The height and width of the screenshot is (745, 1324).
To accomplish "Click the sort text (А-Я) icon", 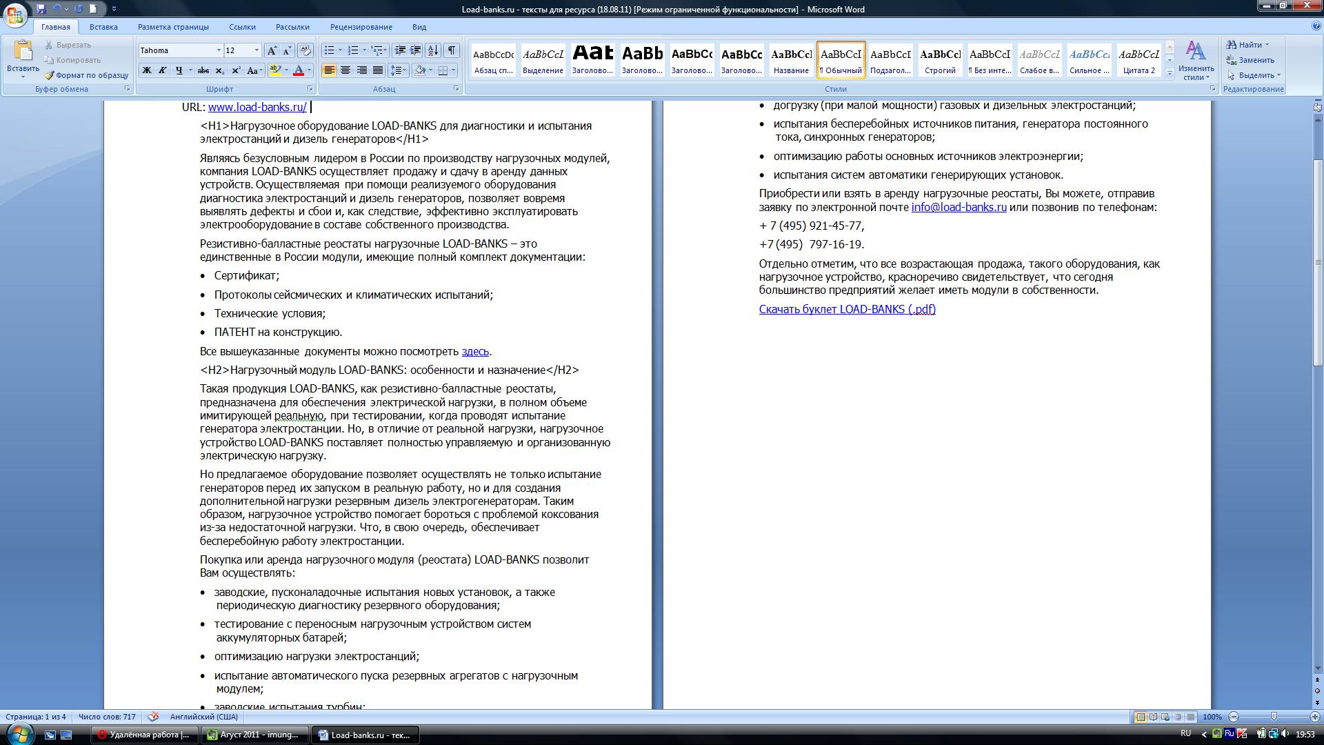I will click(x=433, y=50).
